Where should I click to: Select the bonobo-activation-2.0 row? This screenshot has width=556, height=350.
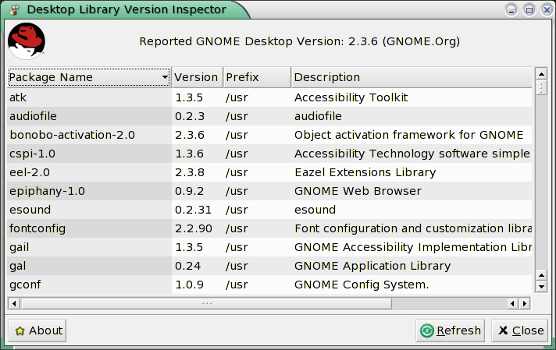tap(269, 135)
